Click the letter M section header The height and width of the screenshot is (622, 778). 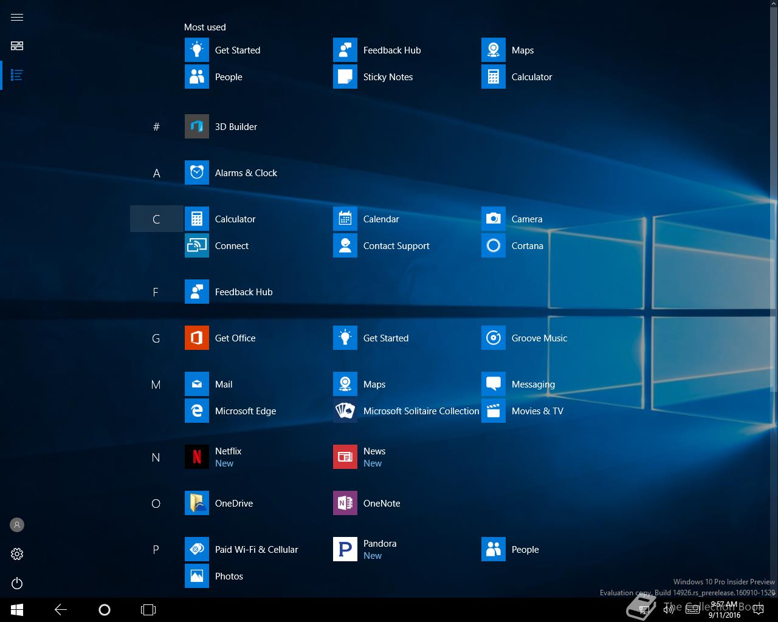156,384
